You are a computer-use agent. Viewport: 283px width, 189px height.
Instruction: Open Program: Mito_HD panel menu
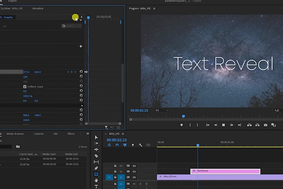(x=154, y=9)
